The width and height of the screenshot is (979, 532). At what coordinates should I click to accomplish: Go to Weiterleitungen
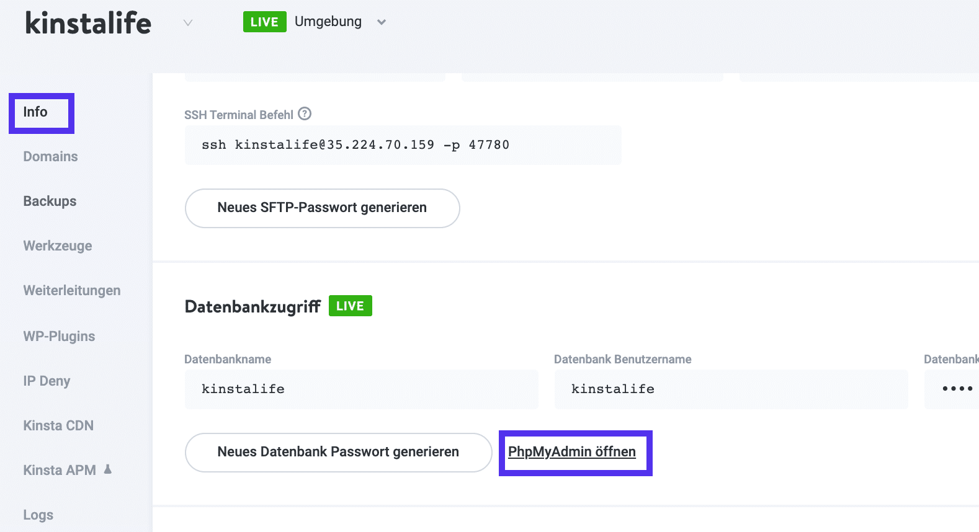coord(71,290)
